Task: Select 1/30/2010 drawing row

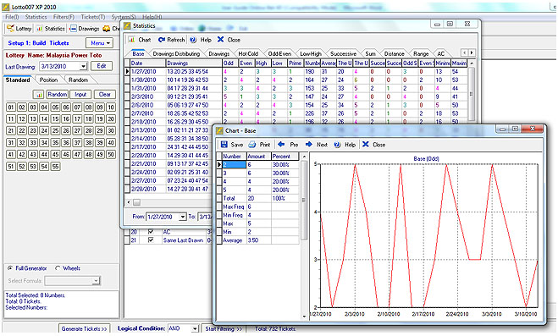Action: [296, 80]
